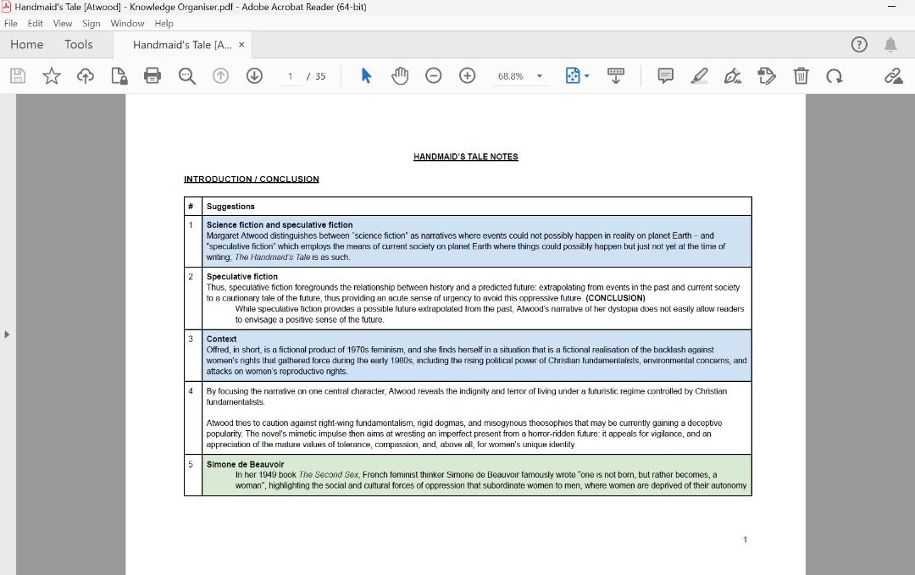Click the page number input field
The height and width of the screenshot is (575, 915).
[290, 76]
